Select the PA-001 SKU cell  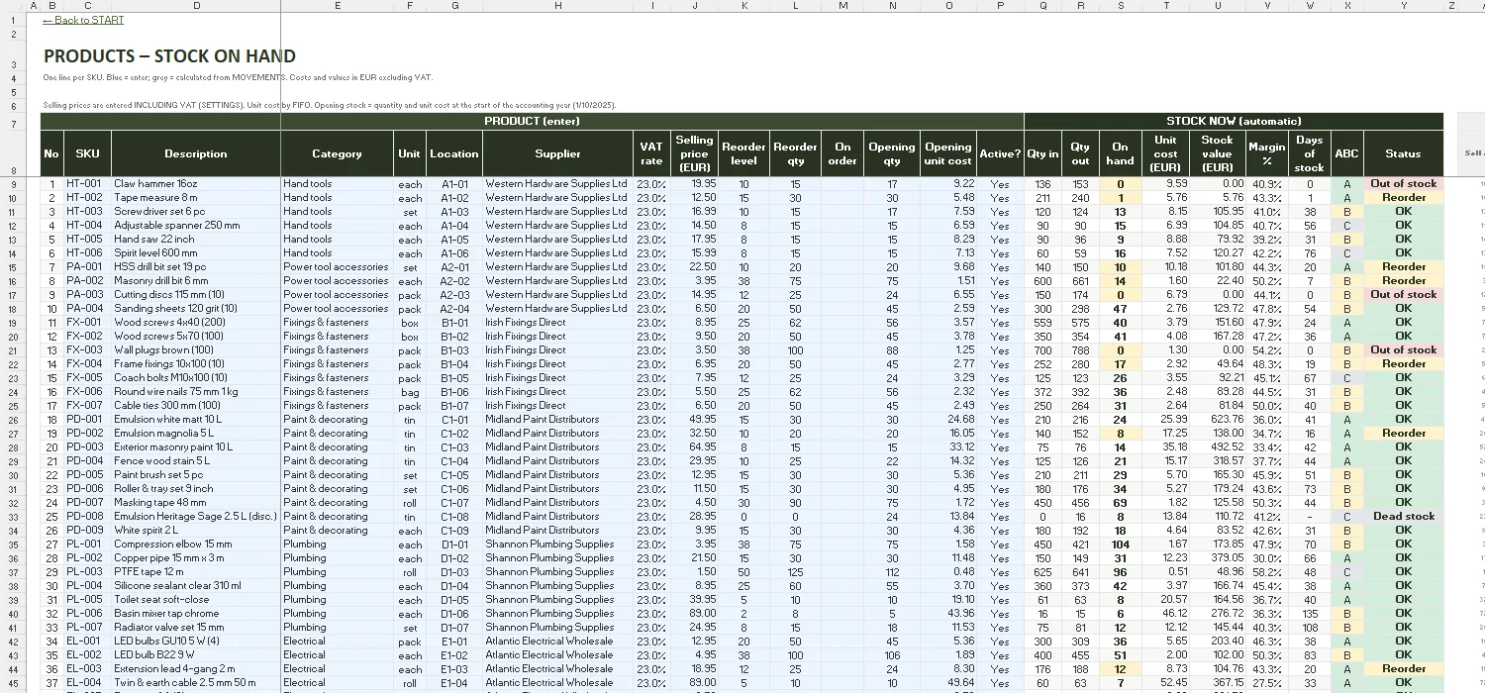87,267
